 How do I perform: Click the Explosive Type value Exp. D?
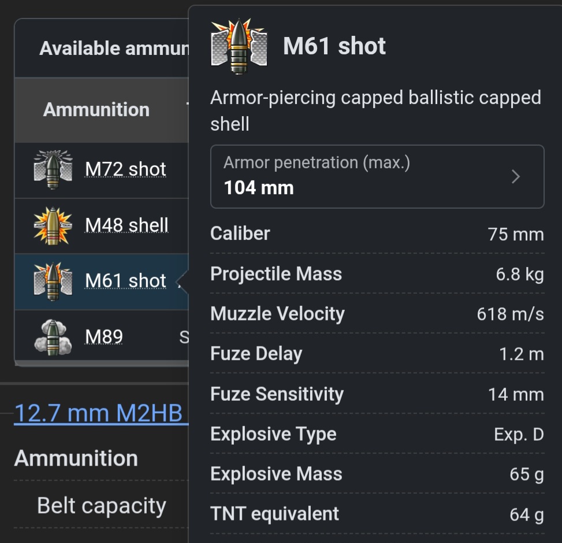point(519,434)
